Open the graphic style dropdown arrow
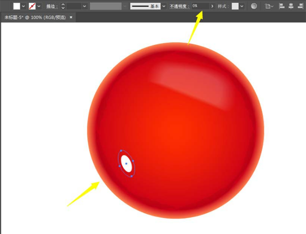Image resolution: width=306 pixels, height=234 pixels. (x=242, y=6)
